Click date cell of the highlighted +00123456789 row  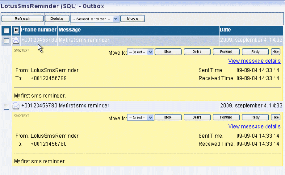pos(251,40)
